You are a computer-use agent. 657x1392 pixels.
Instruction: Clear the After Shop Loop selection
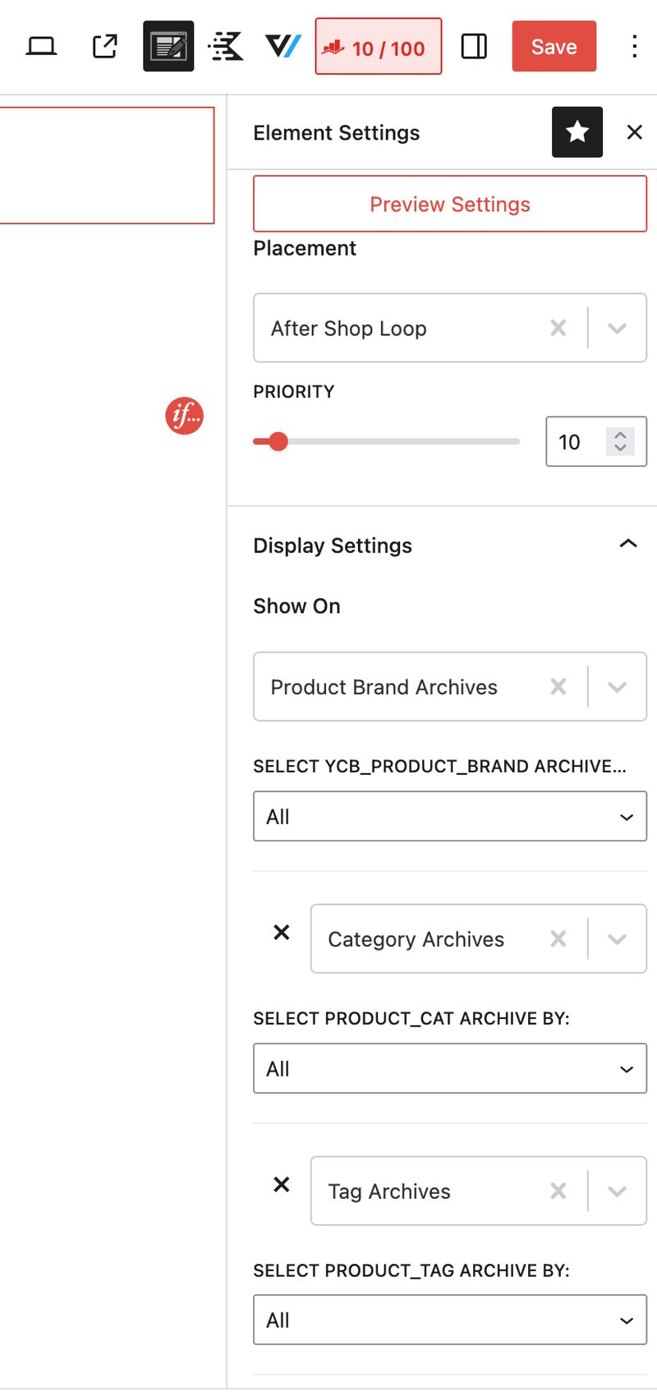click(558, 329)
